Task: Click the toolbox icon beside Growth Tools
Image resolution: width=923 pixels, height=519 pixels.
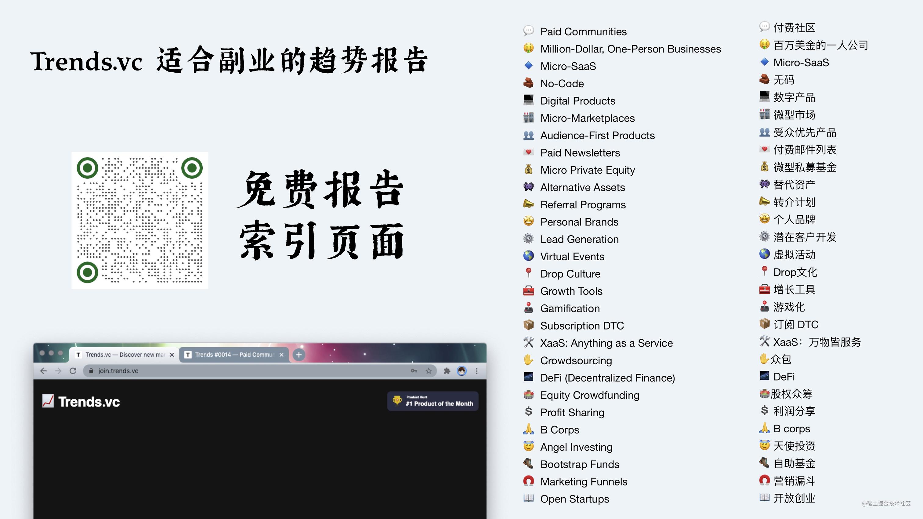Action: pos(528,290)
